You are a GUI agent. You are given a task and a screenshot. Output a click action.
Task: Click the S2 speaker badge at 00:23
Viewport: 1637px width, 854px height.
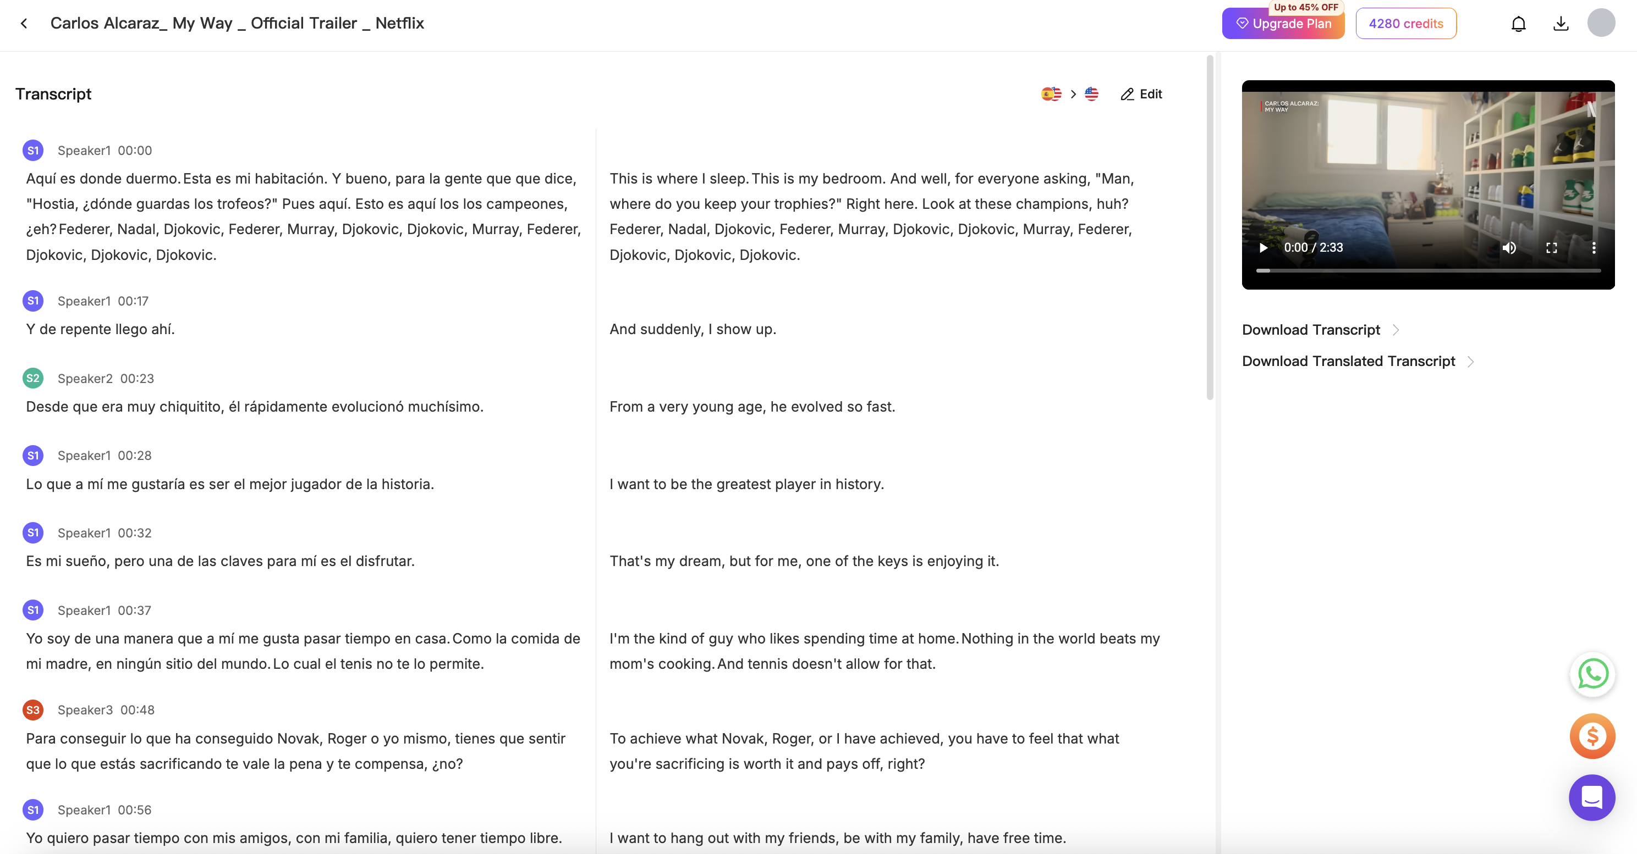coord(33,379)
